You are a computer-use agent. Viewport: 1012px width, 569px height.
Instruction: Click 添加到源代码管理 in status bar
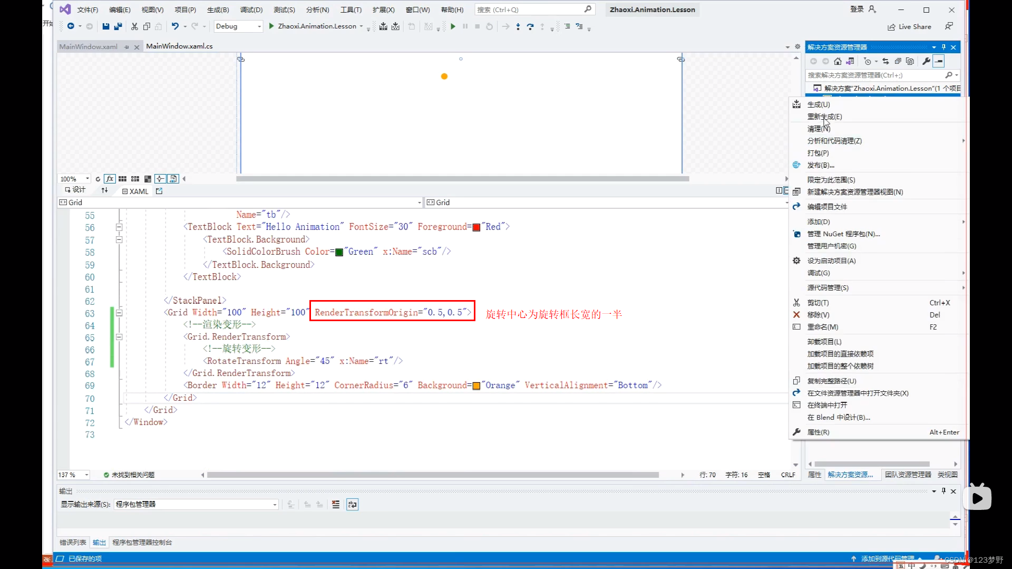(887, 558)
